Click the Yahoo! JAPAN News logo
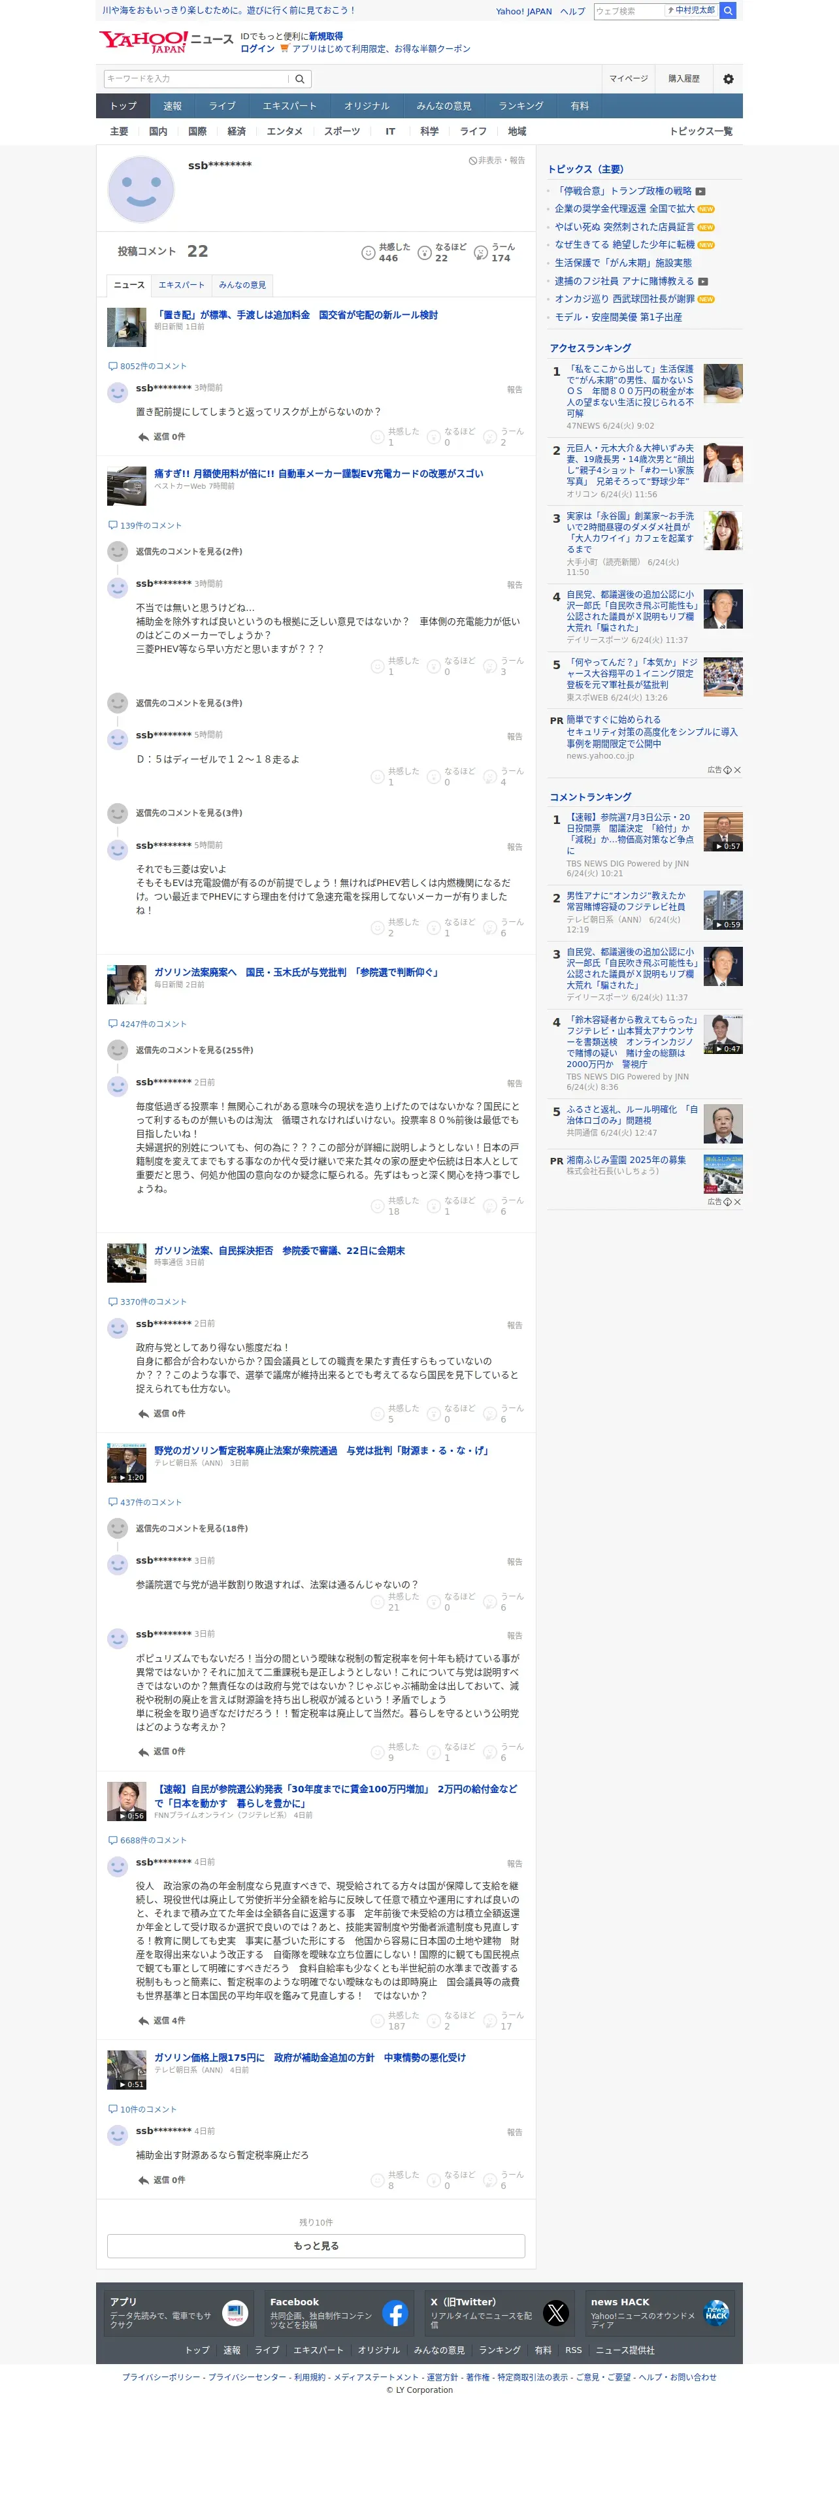Screen dimensions: 839x2517 click(165, 41)
